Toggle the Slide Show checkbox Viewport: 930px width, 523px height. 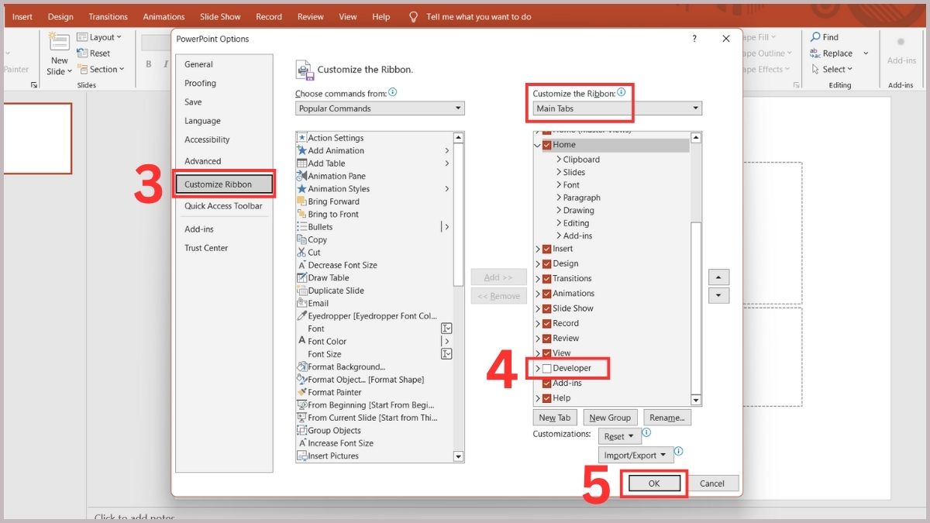(x=547, y=308)
